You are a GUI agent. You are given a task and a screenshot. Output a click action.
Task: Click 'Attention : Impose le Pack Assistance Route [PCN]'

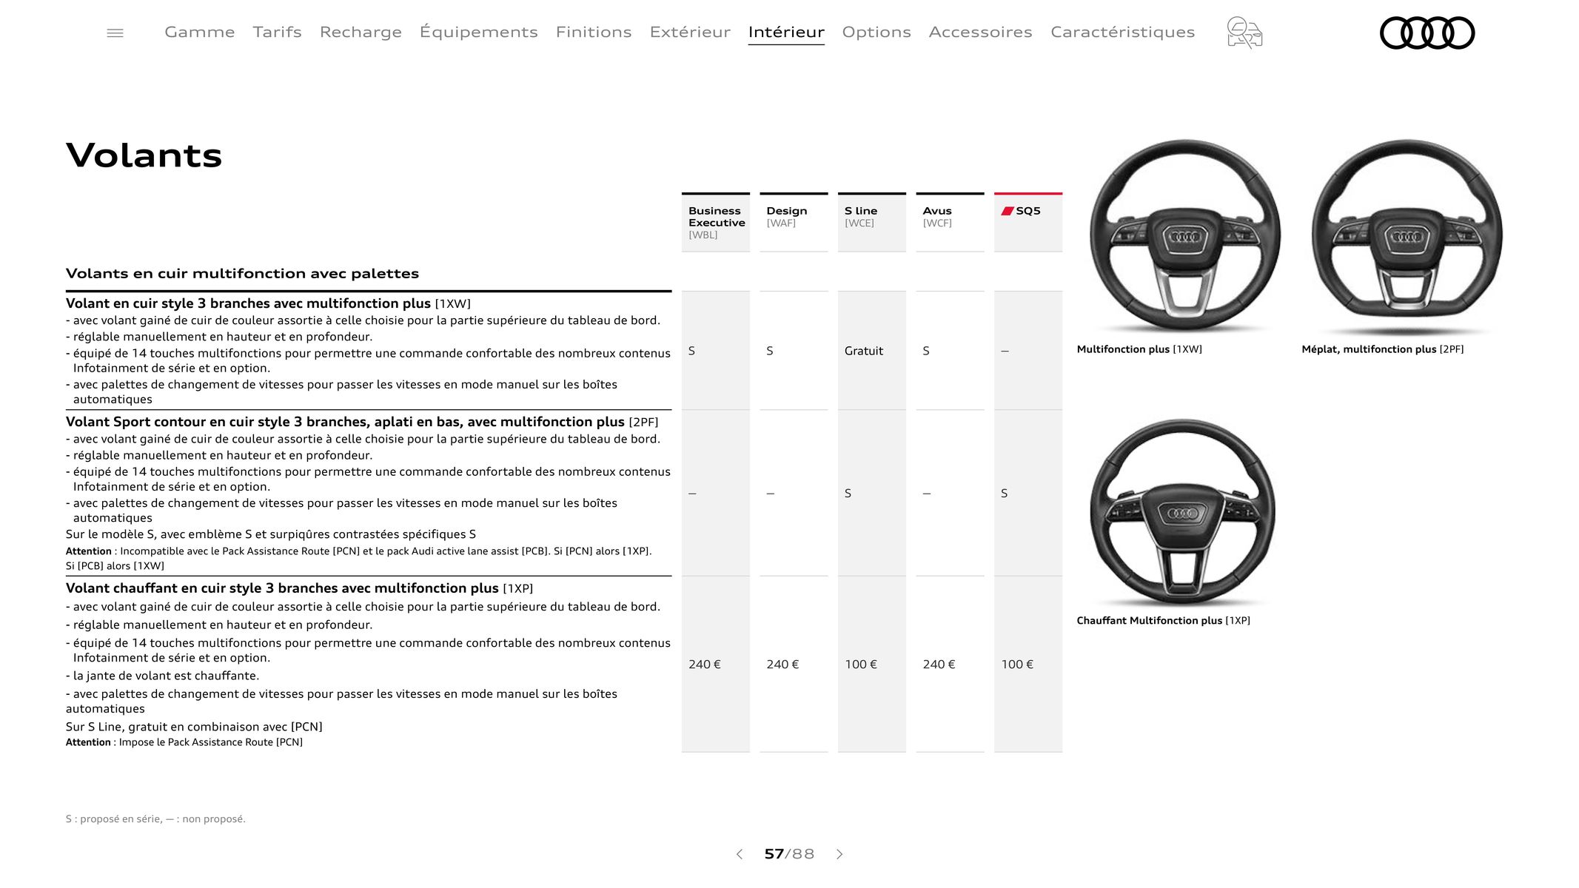(184, 742)
